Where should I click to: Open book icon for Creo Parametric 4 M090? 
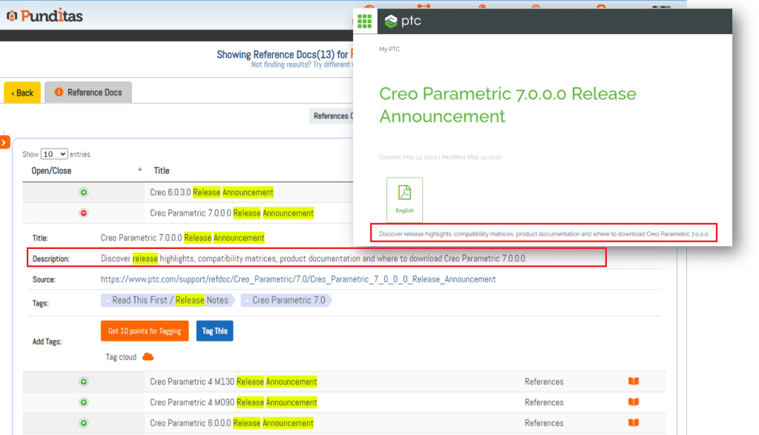tap(633, 402)
